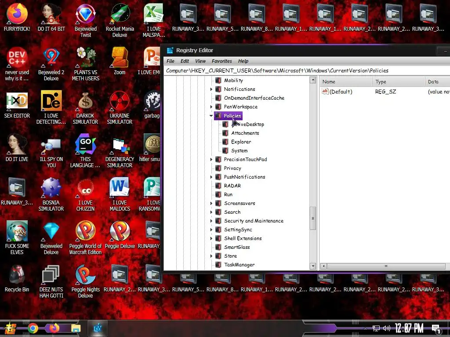
Task: Open the Favorites menu
Action: click(x=221, y=61)
